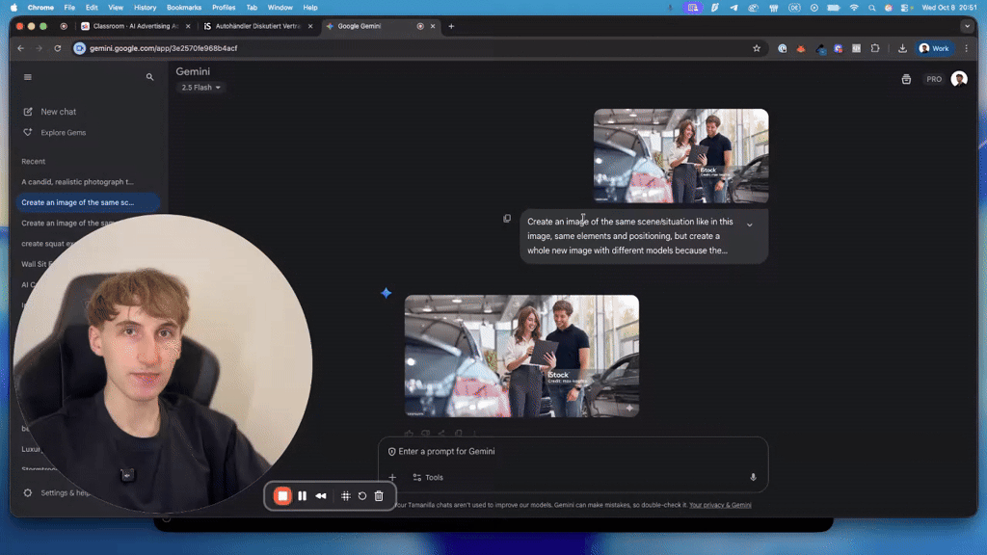Bookmark this page with star icon
Image resolution: width=987 pixels, height=555 pixels.
[x=757, y=48]
